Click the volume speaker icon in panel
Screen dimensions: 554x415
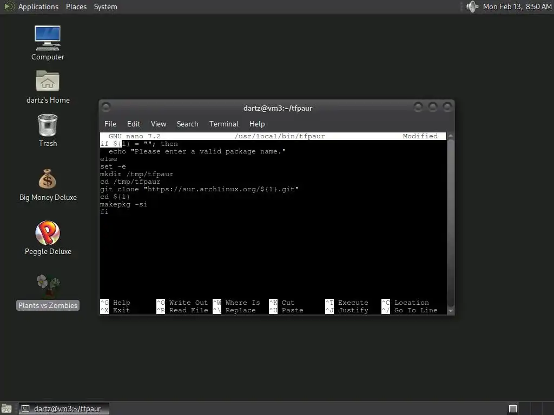pyautogui.click(x=472, y=6)
